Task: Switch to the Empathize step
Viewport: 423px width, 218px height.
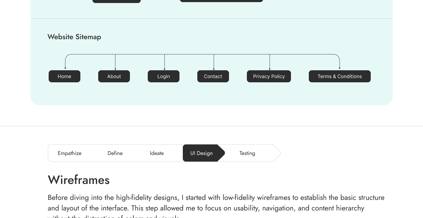Action: [x=69, y=153]
